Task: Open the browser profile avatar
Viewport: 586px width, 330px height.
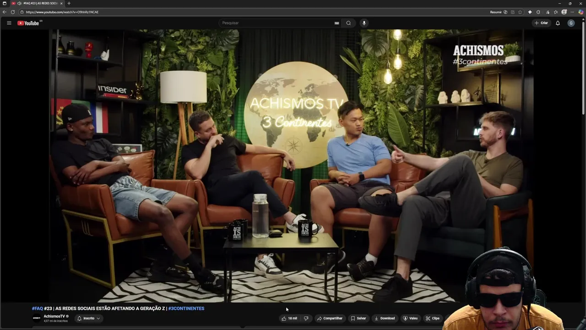Action: click(x=564, y=12)
